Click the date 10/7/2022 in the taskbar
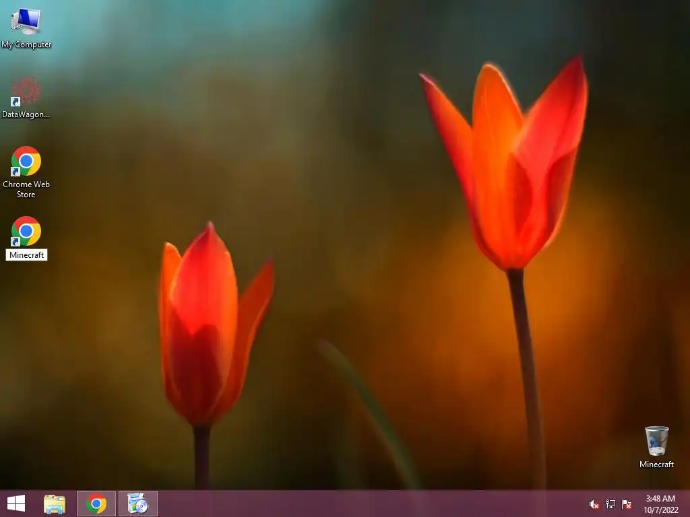The image size is (690, 517). click(661, 510)
